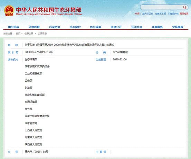The height and width of the screenshot is (159, 191).
Task: Click the entry 陕西省人民政府
Action: click(34, 145)
